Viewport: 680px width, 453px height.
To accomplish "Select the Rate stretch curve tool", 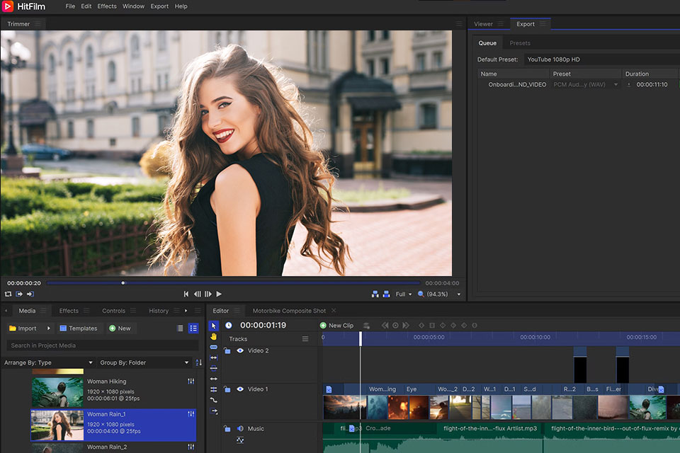I will pos(213,400).
